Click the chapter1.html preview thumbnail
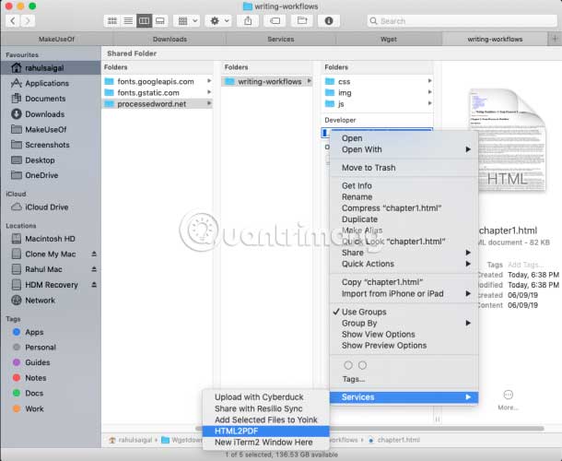562x461 pixels. (508, 140)
